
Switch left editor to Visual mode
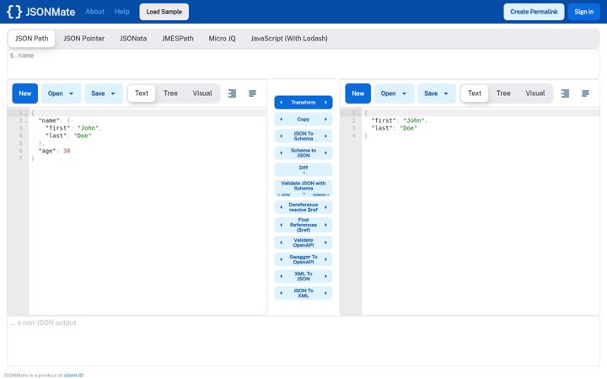[202, 93]
